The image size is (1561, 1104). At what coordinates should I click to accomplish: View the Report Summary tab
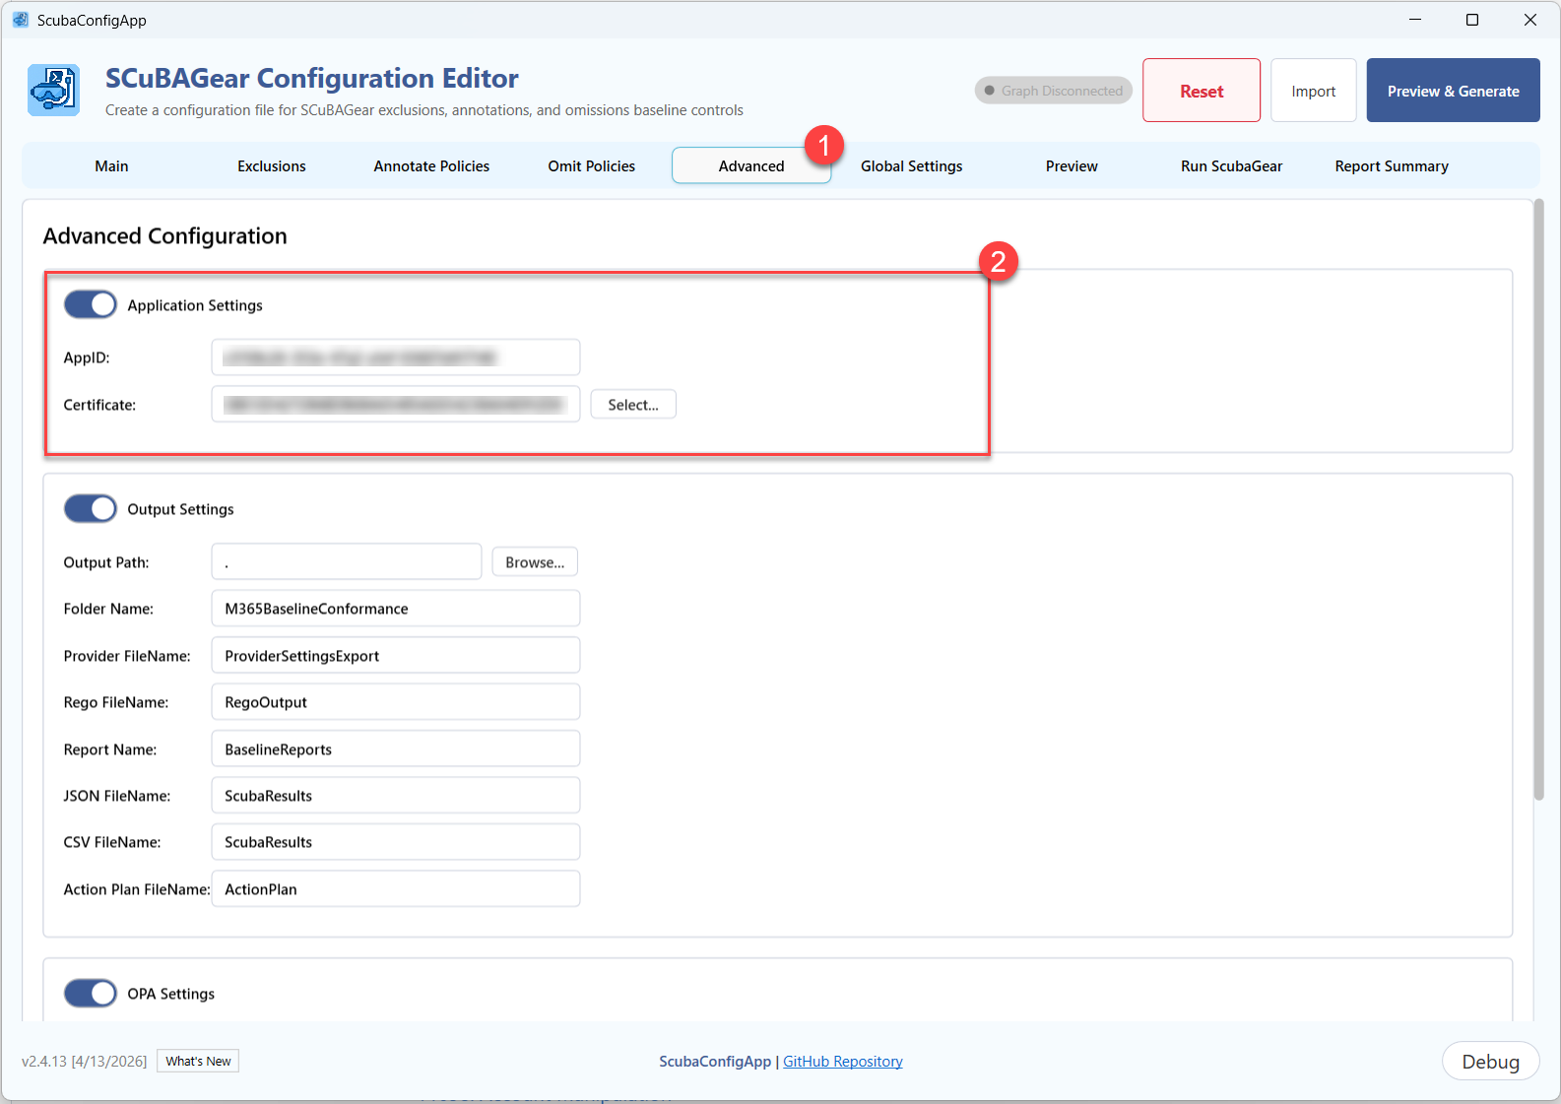pos(1392,166)
